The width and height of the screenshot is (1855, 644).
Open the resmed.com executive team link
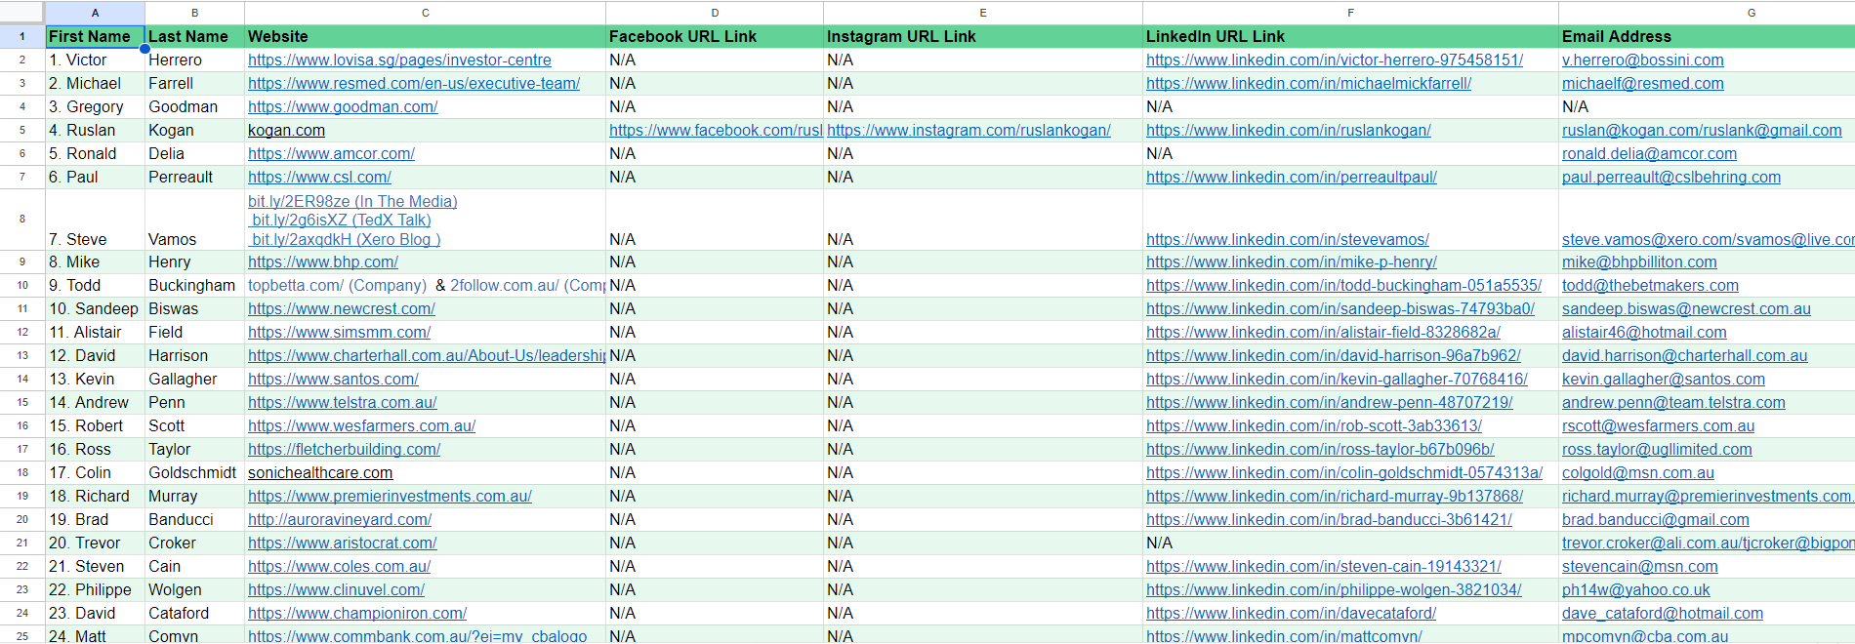click(x=414, y=84)
